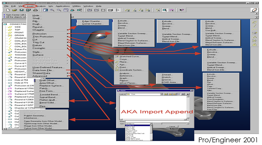Screen dimensions: 262x145
Task: Choose Thread... from Cosmetic submenu
Action: [x=167, y=75]
